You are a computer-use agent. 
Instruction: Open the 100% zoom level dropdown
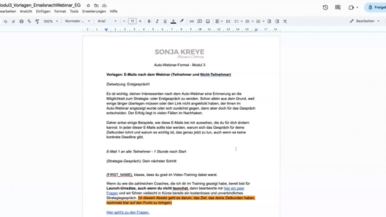tap(50, 21)
